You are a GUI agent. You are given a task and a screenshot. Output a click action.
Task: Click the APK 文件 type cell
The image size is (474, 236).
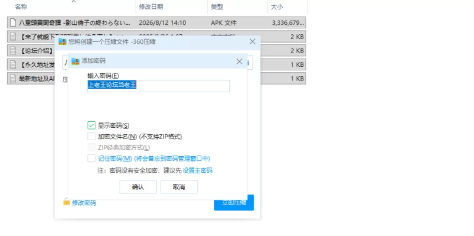(x=224, y=23)
